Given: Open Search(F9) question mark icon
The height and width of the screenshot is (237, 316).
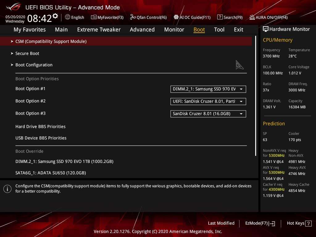Looking at the screenshot, I should pos(220,17).
